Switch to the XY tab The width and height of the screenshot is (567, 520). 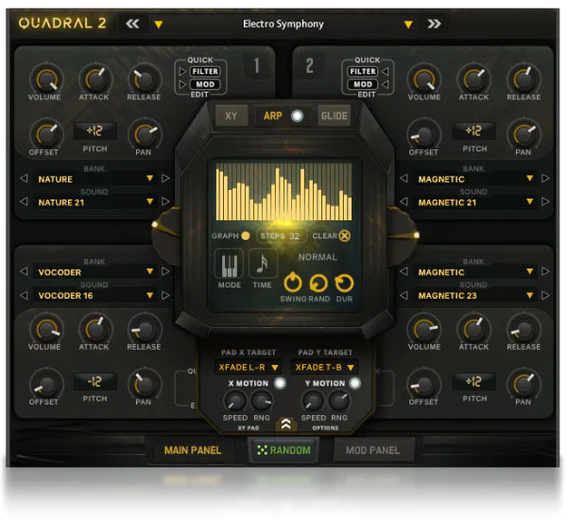[232, 115]
